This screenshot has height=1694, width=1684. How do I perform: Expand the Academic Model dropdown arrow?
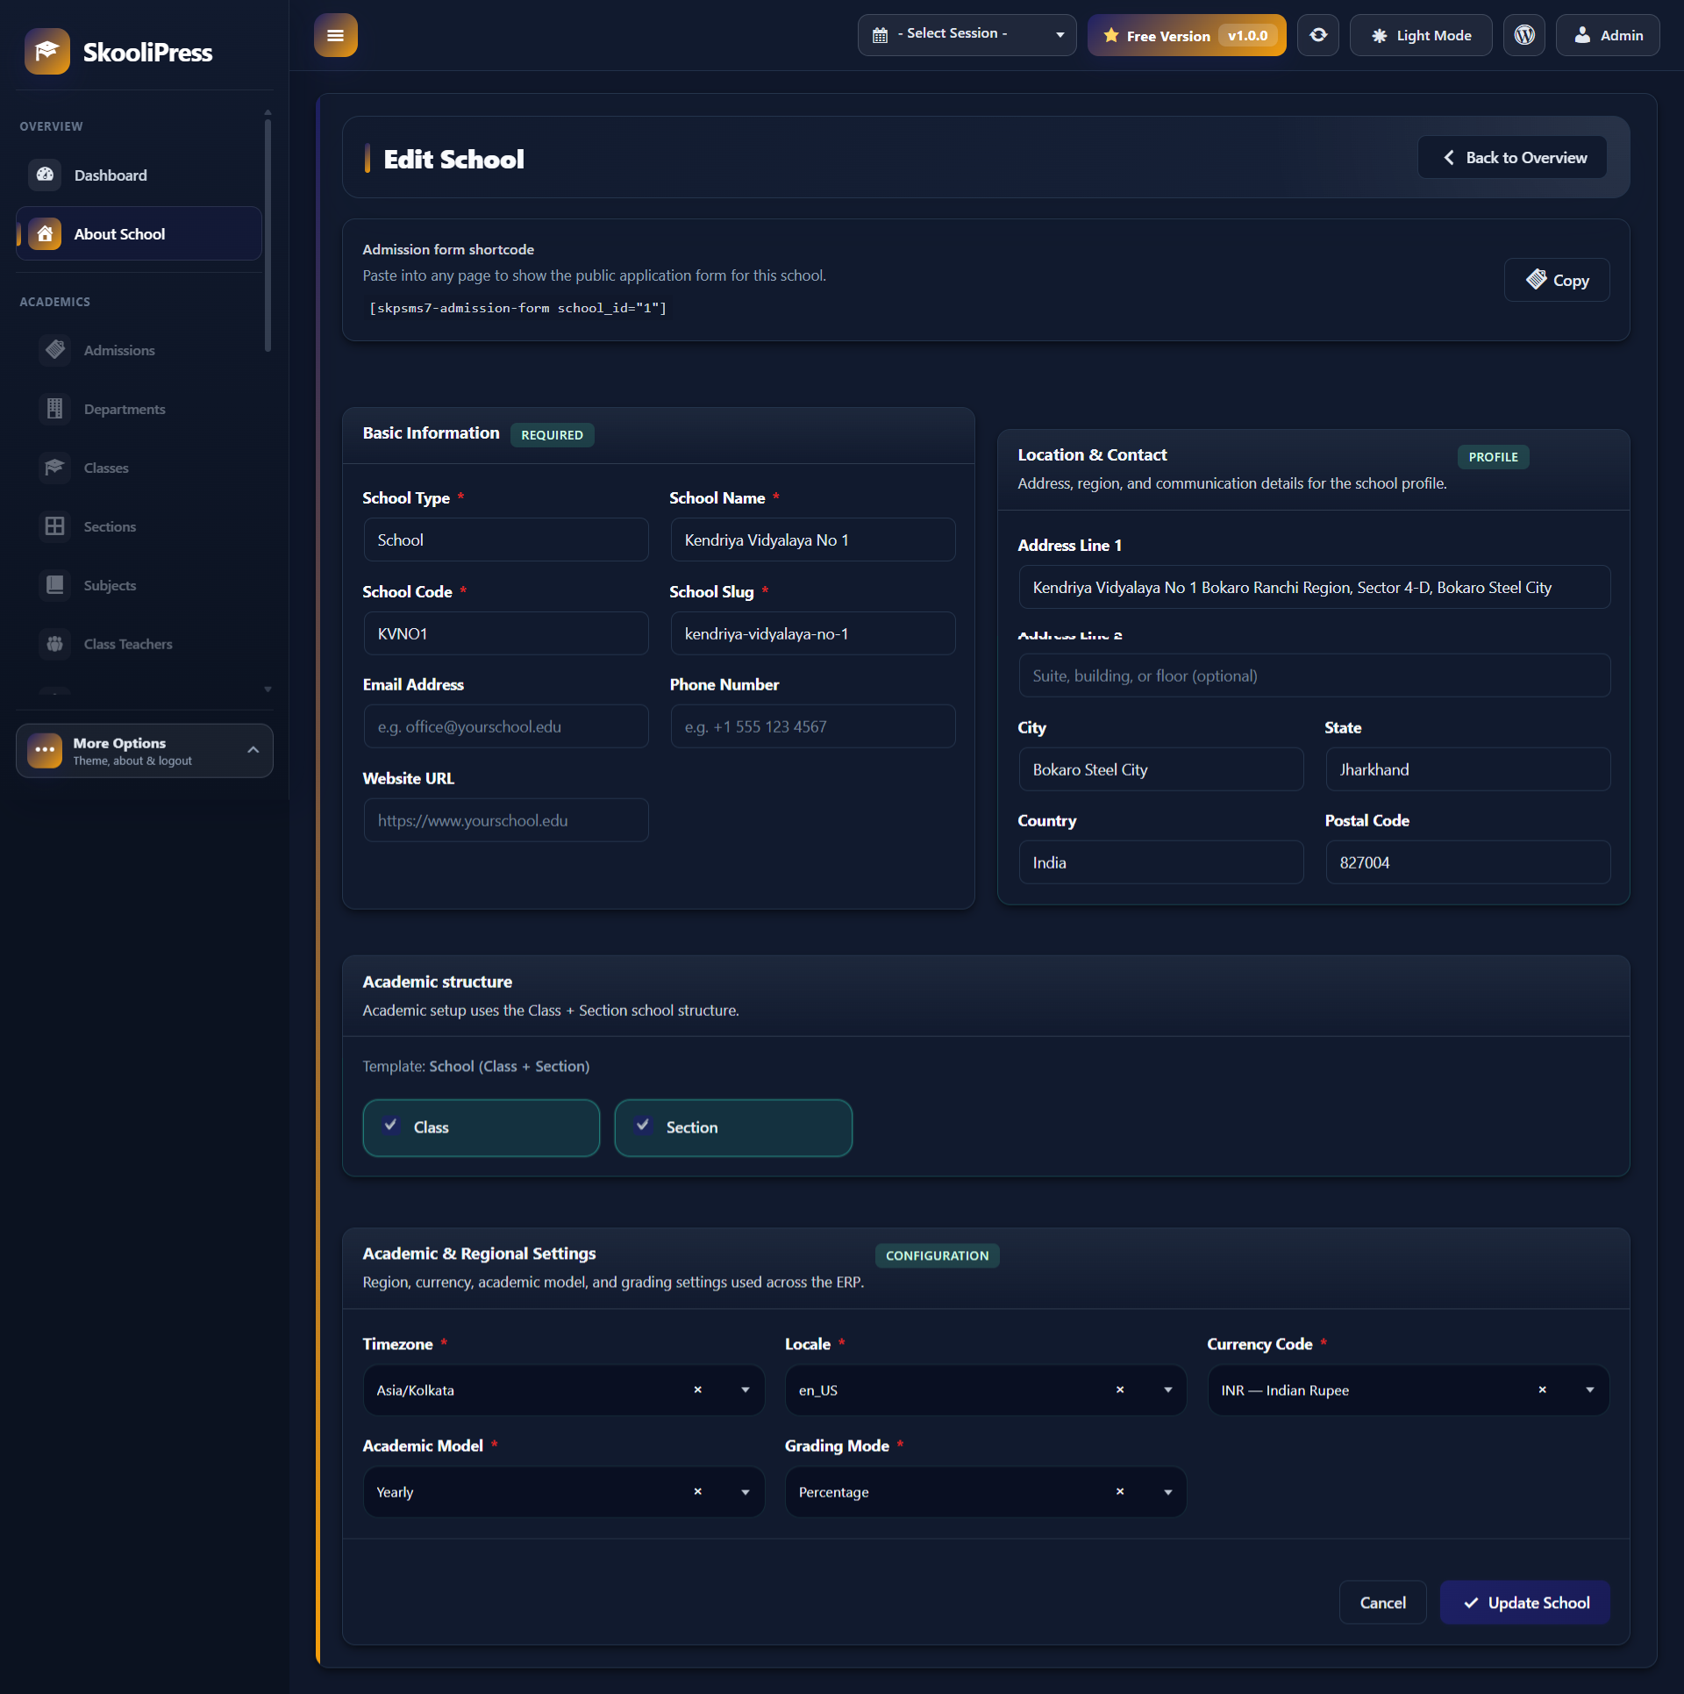[746, 1491]
